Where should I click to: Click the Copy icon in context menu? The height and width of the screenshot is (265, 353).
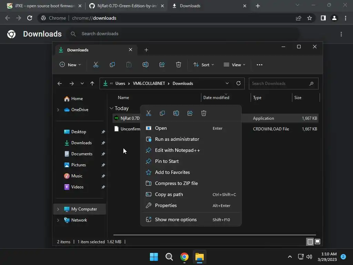162,113
